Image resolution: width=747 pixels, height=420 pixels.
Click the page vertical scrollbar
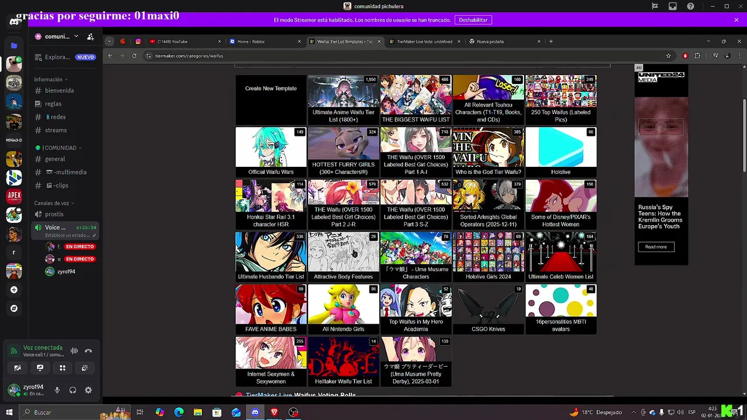[x=743, y=134]
